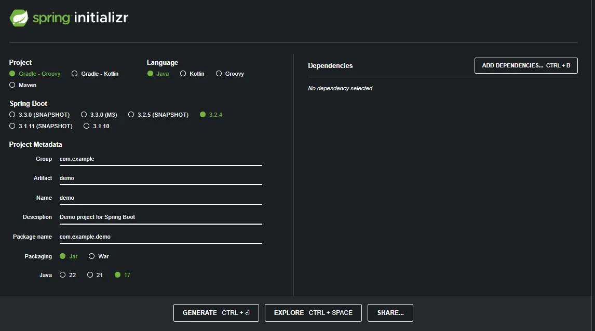Select Java version 22
The height and width of the screenshot is (331, 595).
click(68, 275)
